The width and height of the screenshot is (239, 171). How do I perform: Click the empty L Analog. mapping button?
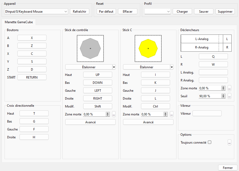tap(213, 72)
